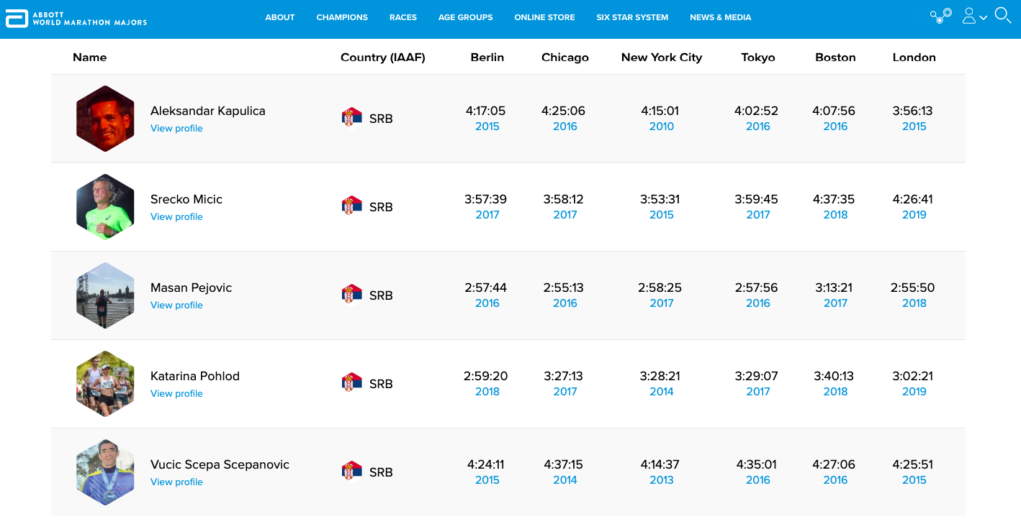Click Vucic Scepa Scepanovic's profile photo

click(x=105, y=472)
